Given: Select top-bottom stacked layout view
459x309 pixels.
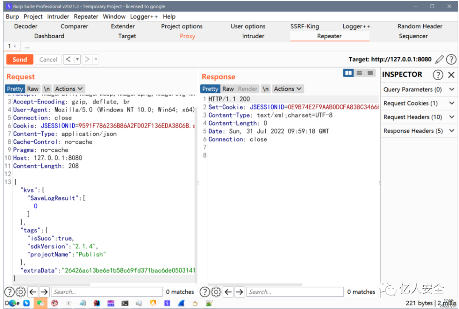Looking at the screenshot, I should pyautogui.click(x=360, y=73).
